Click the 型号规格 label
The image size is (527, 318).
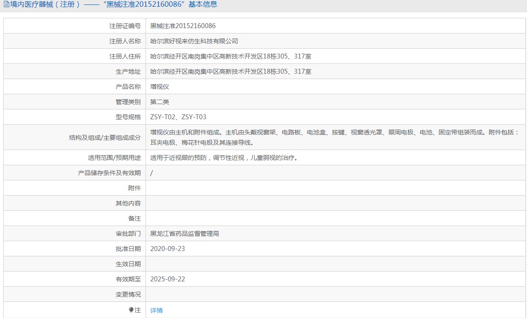(x=128, y=117)
